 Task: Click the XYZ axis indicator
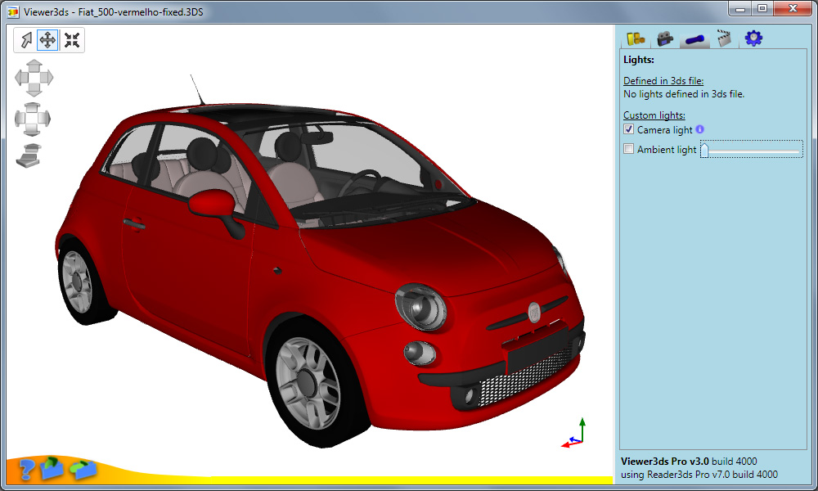pos(573,433)
